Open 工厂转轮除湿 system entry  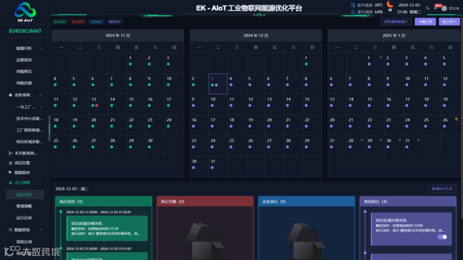29,130
